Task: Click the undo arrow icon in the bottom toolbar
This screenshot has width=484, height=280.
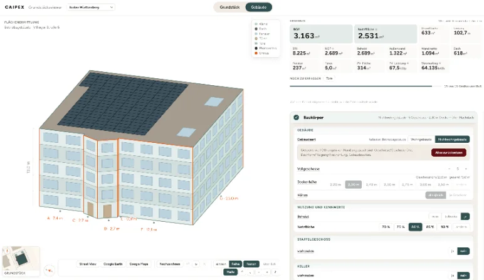Action: pyautogui.click(x=187, y=264)
